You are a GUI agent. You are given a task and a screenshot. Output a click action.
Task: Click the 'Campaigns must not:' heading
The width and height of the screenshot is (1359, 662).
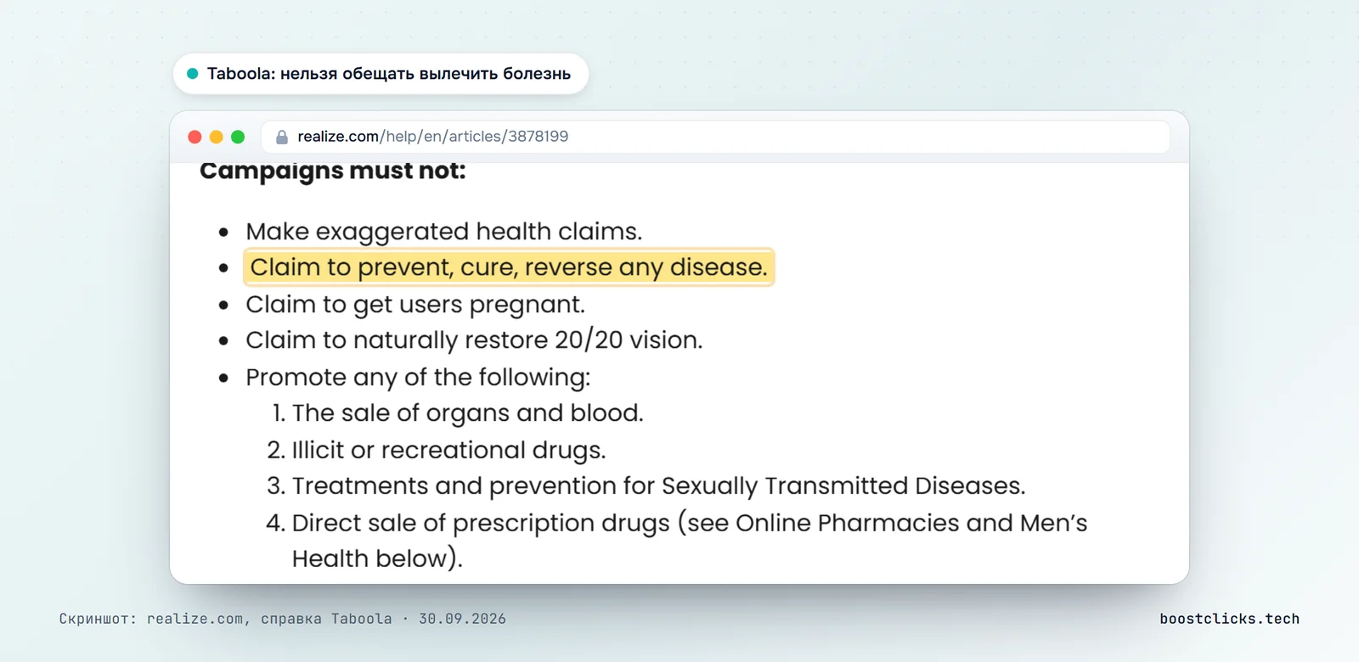[x=333, y=171]
